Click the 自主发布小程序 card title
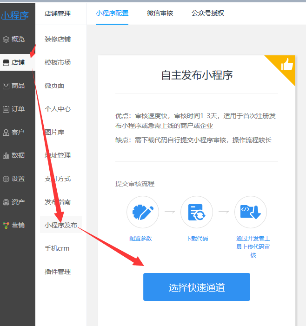 click(x=197, y=75)
